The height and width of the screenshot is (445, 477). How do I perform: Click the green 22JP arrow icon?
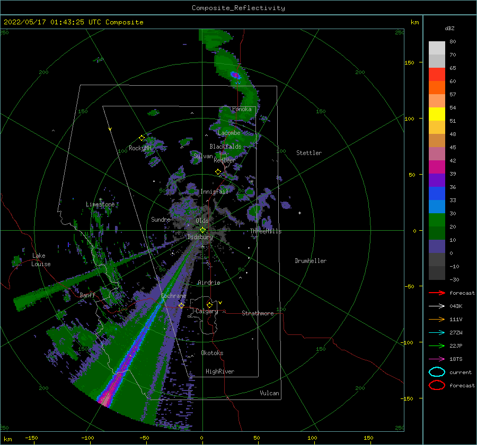coord(437,346)
